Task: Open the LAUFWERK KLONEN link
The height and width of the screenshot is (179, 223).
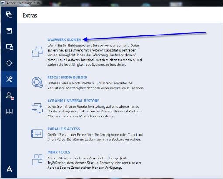Action: coord(64,39)
